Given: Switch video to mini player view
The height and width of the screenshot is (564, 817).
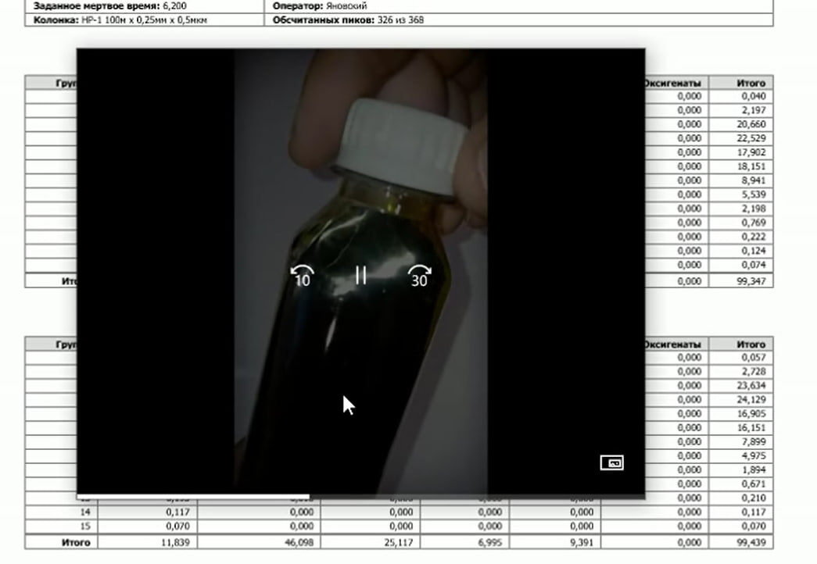Looking at the screenshot, I should [x=611, y=462].
